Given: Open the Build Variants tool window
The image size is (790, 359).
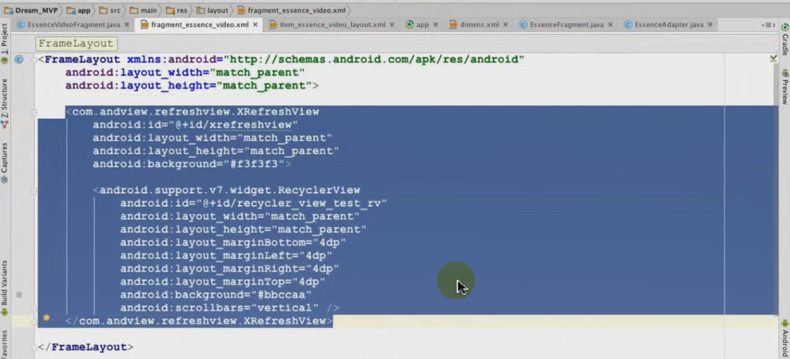Looking at the screenshot, I should 4,287.
